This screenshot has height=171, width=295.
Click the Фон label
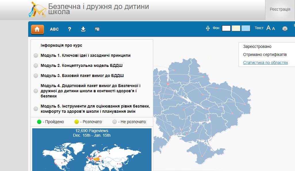click(216, 28)
